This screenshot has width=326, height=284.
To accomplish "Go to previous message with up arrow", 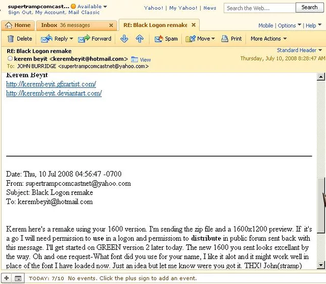I will point(140,39).
